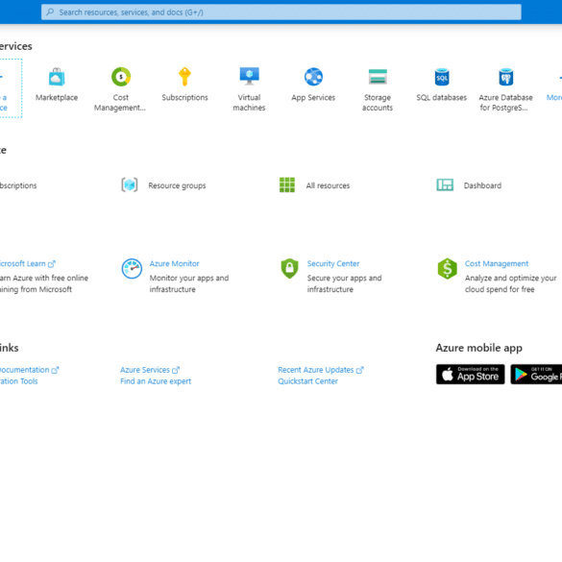Open Recent Azure Updates link
The height and width of the screenshot is (562, 562).
point(316,370)
